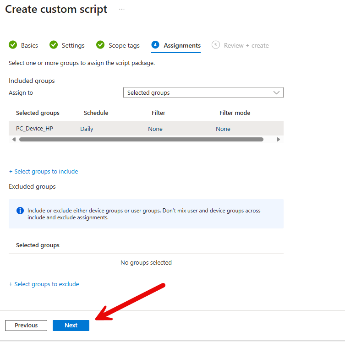Click the left arrow of horizontal scrollbar
The image size is (345, 342).
point(14,139)
